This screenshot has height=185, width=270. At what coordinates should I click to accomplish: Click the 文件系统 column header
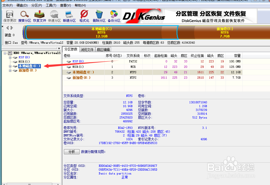pyautogui.click(x=133, y=56)
